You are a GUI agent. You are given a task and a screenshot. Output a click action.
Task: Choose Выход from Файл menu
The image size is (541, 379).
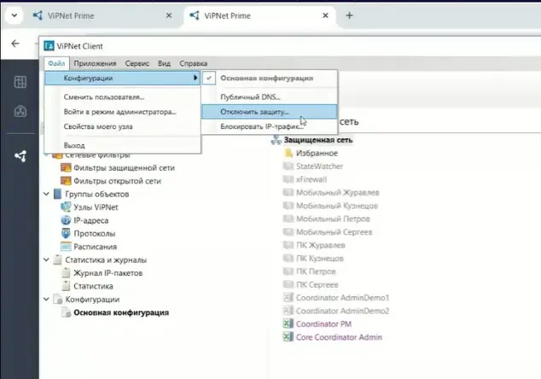coord(123,145)
